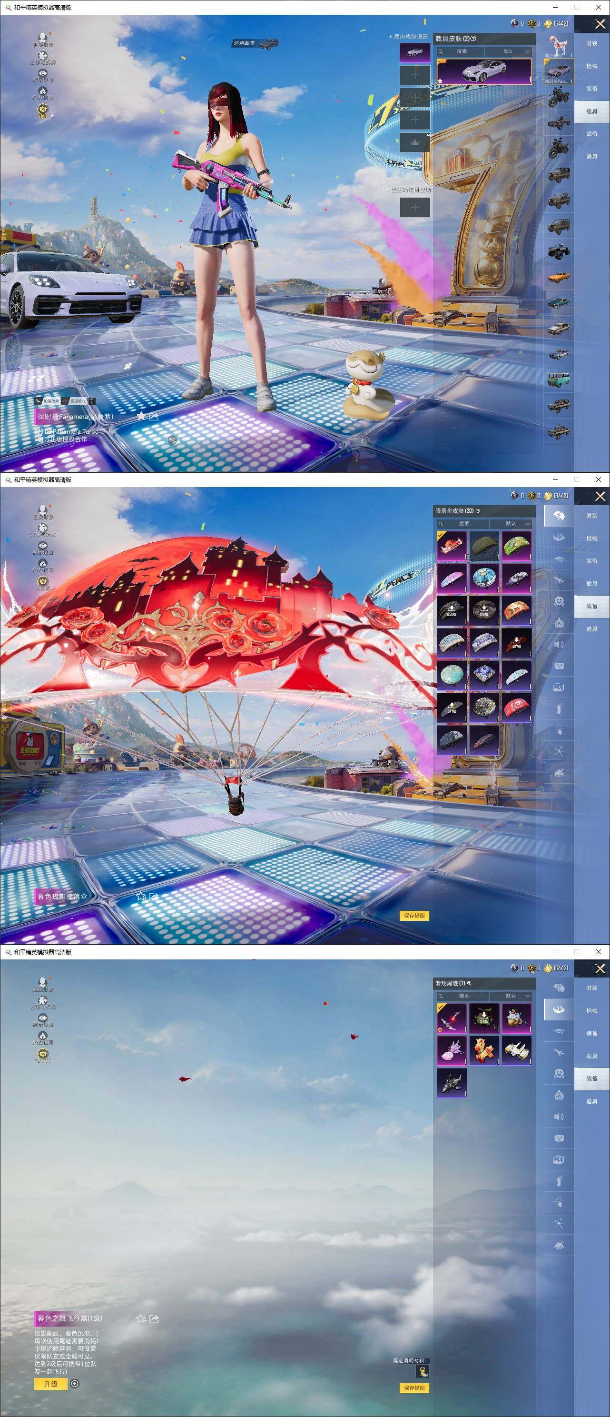Viewport: 610px width, 1417px height.
Task: Select the teal minibus in vehicle list
Action: pos(558,379)
